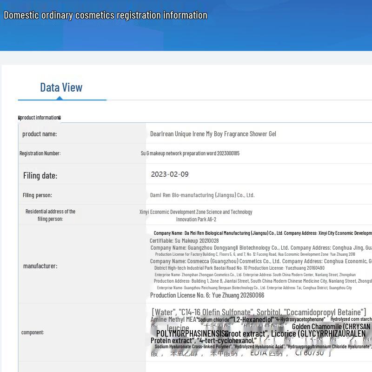
Task: Click the registration number value 2023000185
Action: [x=190, y=153]
